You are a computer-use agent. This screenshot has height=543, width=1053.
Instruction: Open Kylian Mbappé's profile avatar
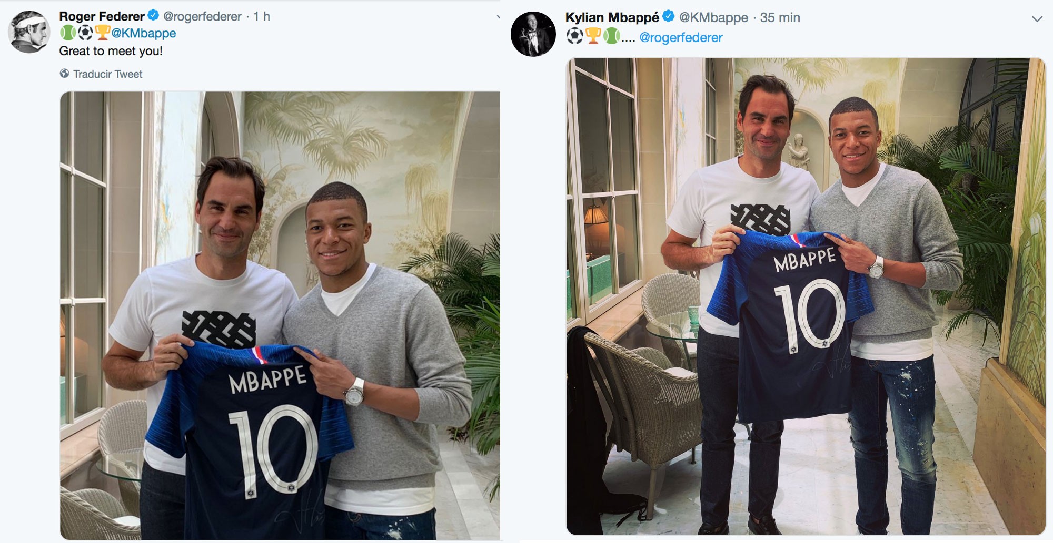pyautogui.click(x=533, y=34)
